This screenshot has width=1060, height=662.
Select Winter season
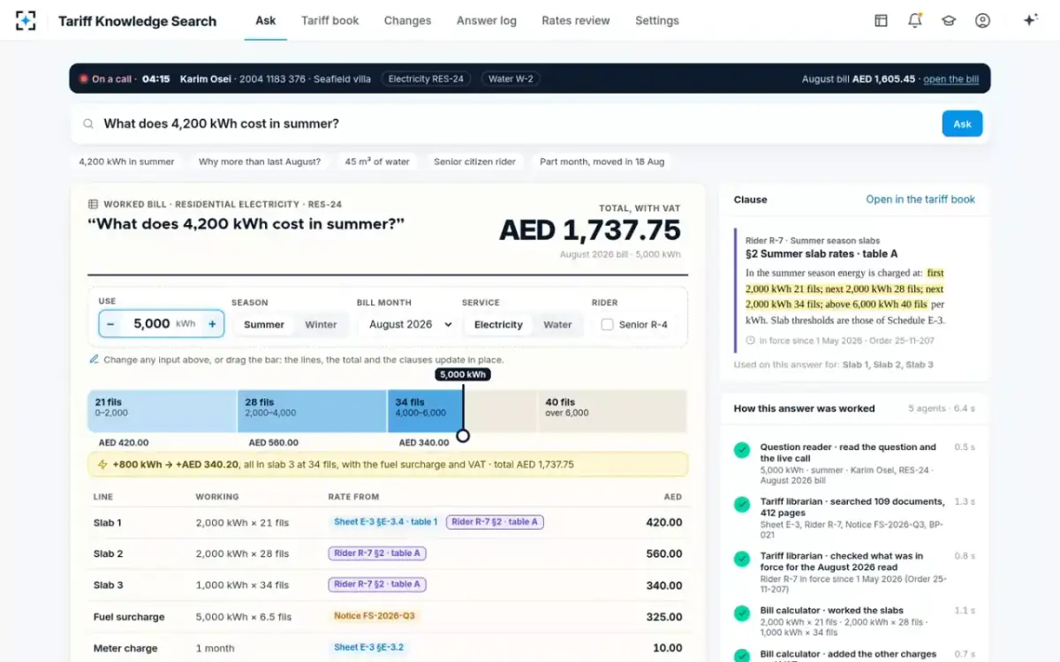(321, 324)
